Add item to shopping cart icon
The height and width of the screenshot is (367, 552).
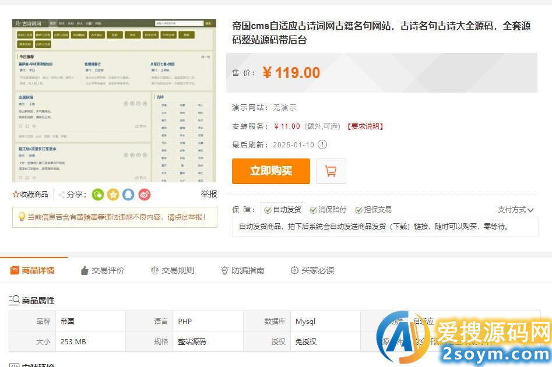pyautogui.click(x=331, y=171)
